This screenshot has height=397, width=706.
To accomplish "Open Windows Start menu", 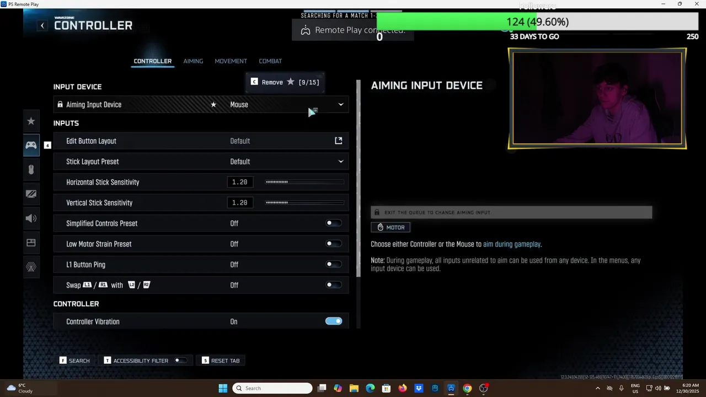I will (223, 388).
